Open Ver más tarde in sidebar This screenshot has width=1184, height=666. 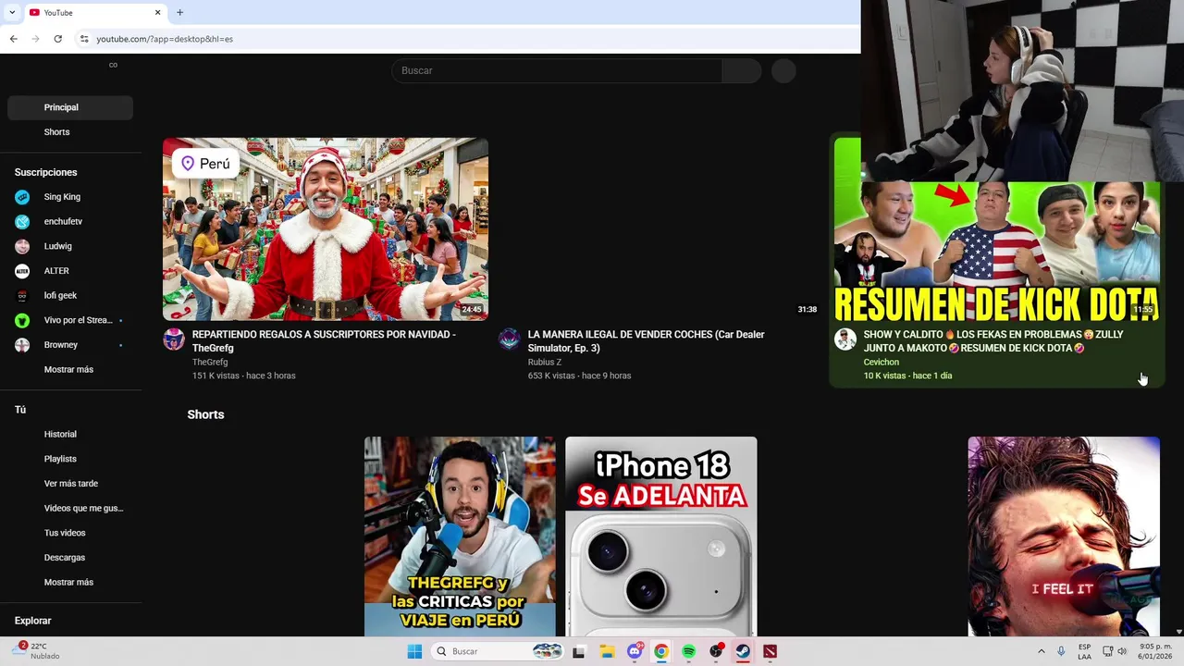(70, 484)
